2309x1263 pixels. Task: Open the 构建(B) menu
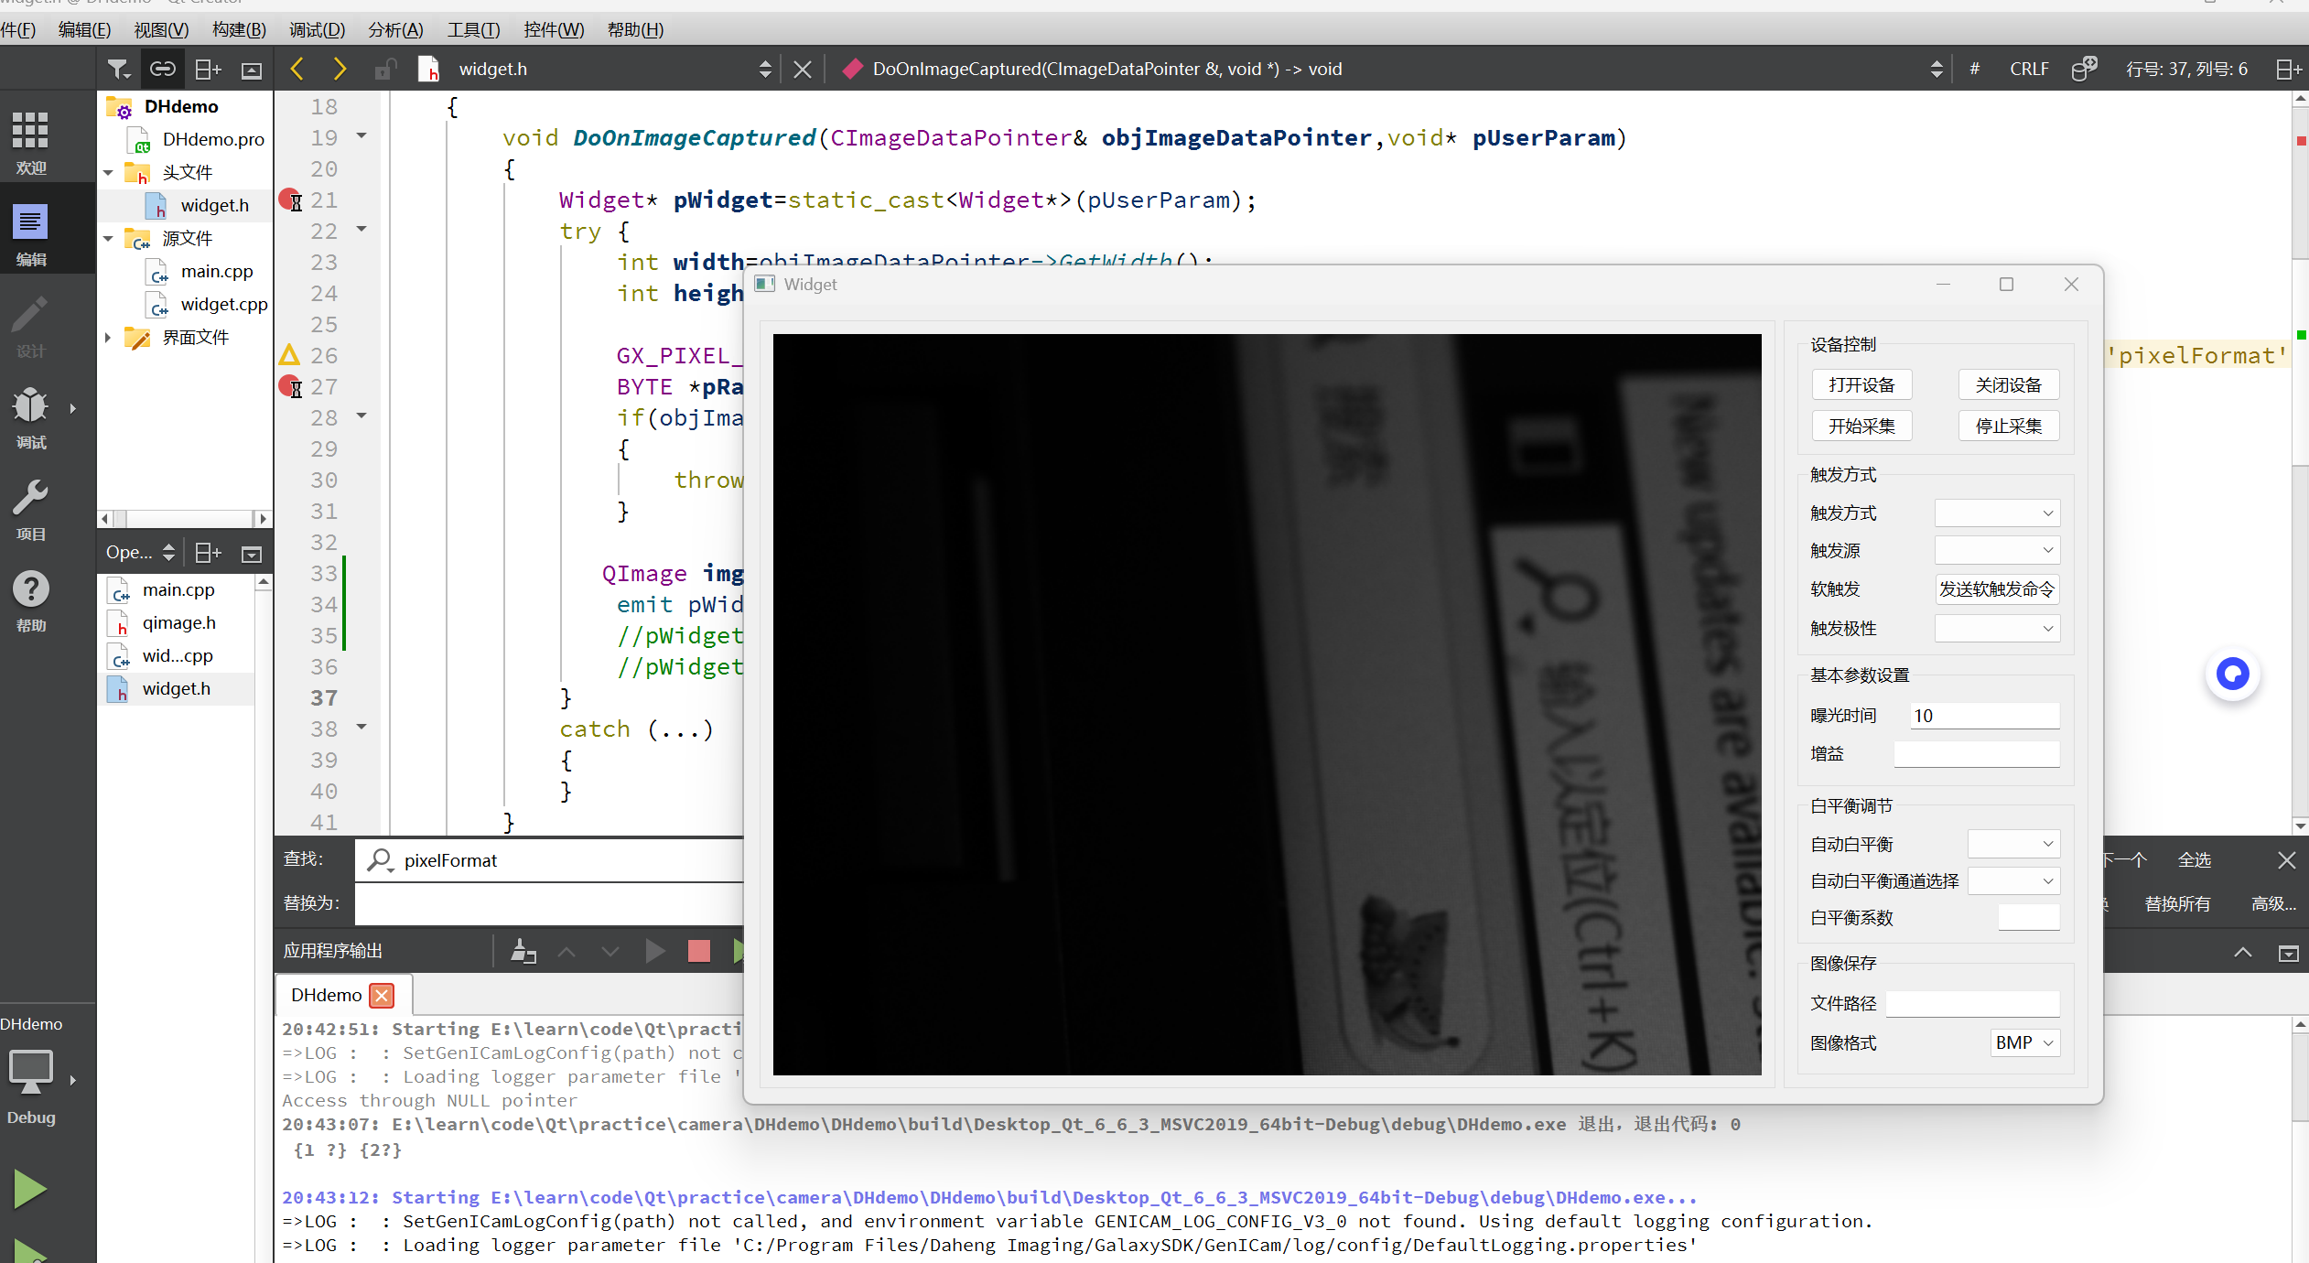point(238,29)
